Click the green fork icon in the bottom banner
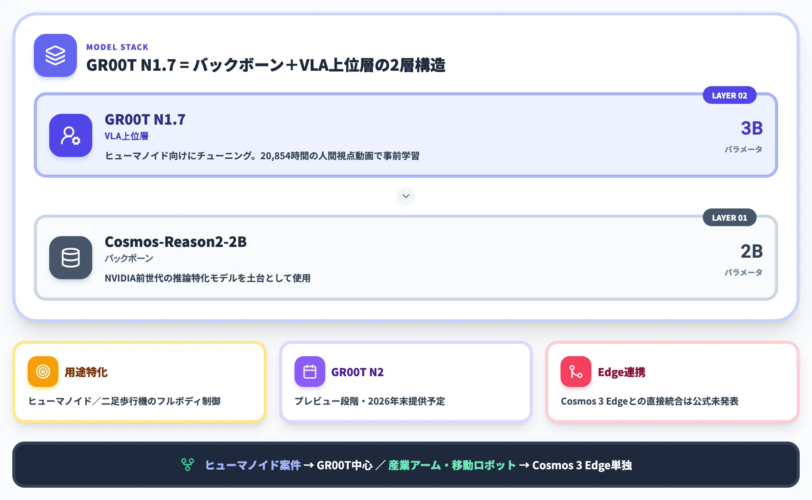Viewport: 812px width, 500px height. click(x=188, y=465)
